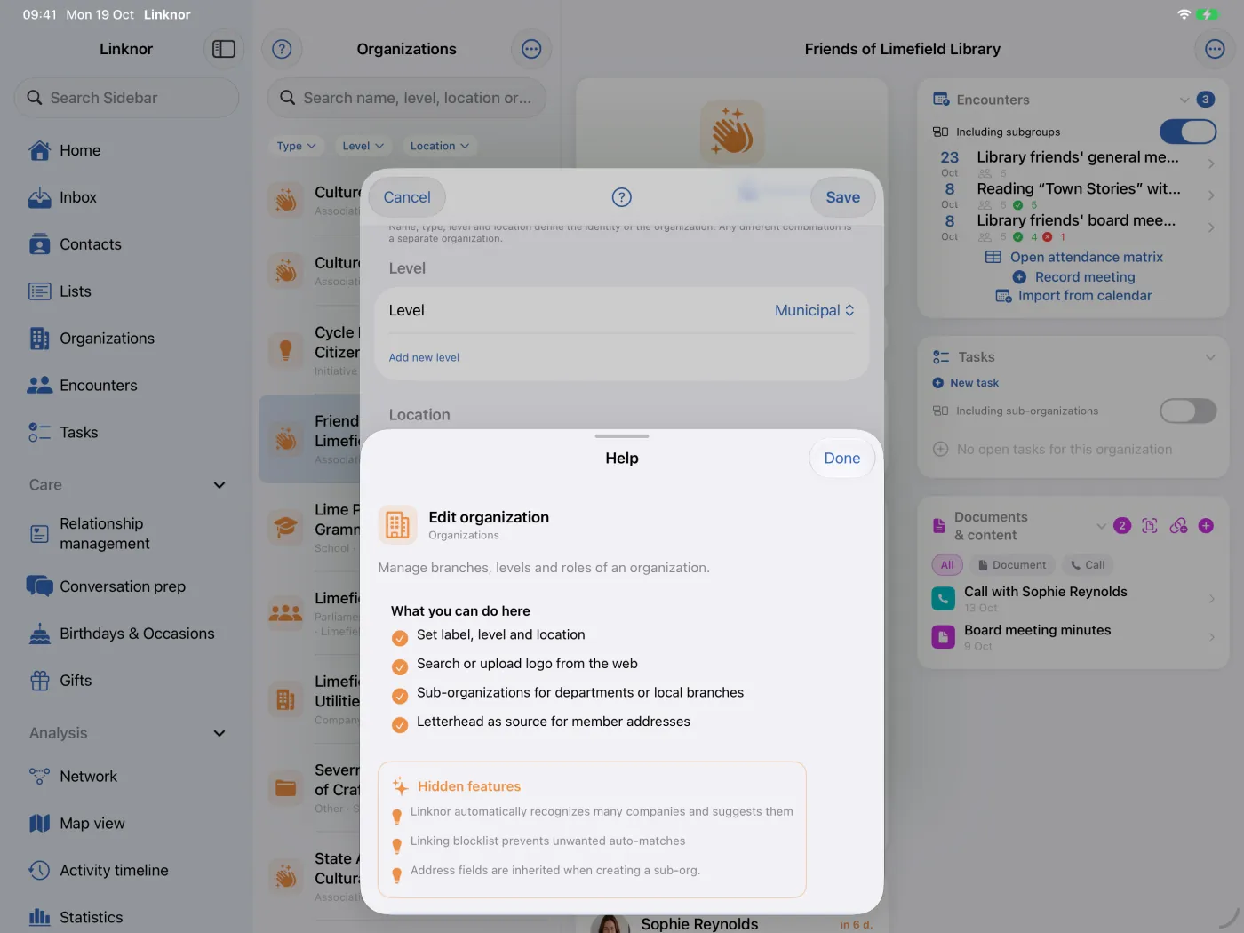Click link content icon in Documents panel

(1178, 526)
